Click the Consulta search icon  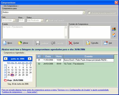88,43
